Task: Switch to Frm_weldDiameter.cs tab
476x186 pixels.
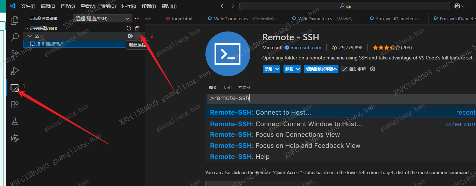Action: [x=397, y=19]
